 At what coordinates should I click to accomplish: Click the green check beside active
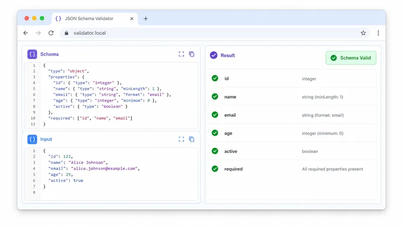click(215, 151)
